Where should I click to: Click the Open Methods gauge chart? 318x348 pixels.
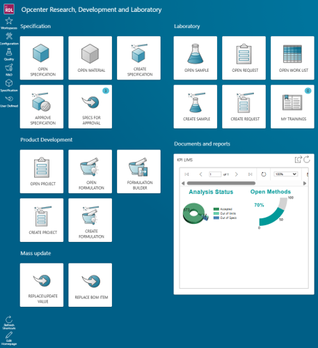pos(273,211)
